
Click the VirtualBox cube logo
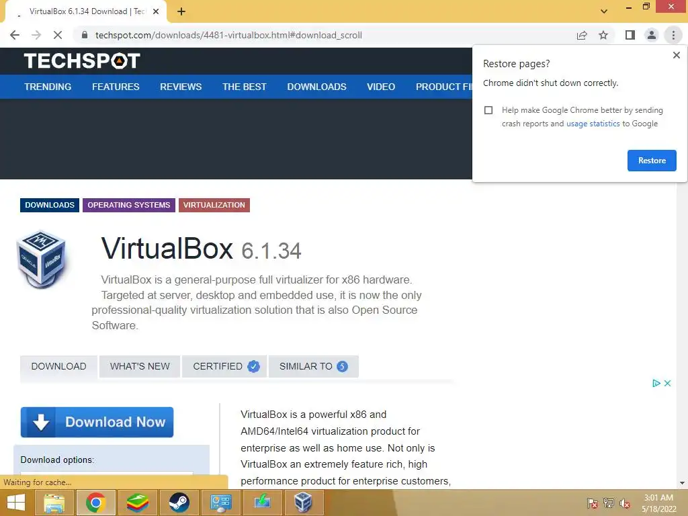click(x=42, y=259)
